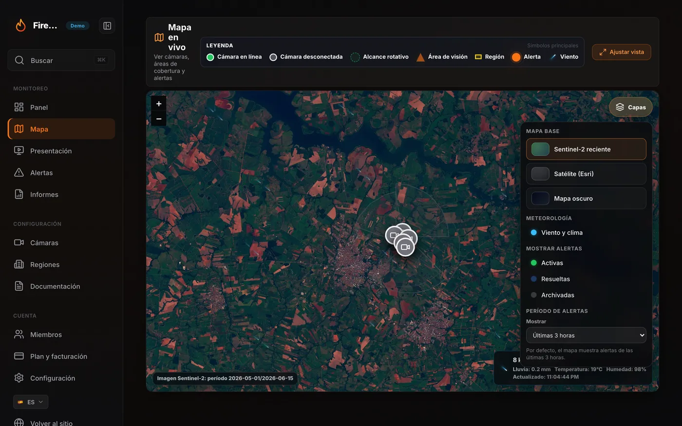Click the green Cámara en línea symbol
The image size is (682, 426).
(x=210, y=57)
